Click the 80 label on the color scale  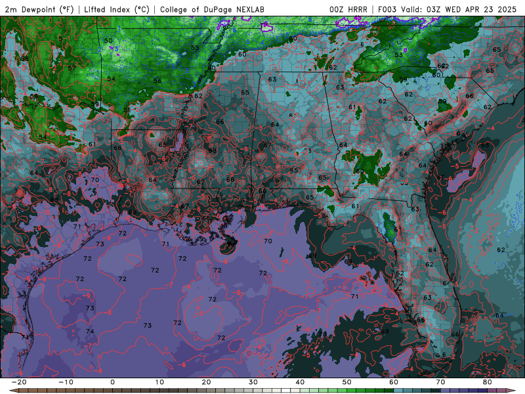488,382
